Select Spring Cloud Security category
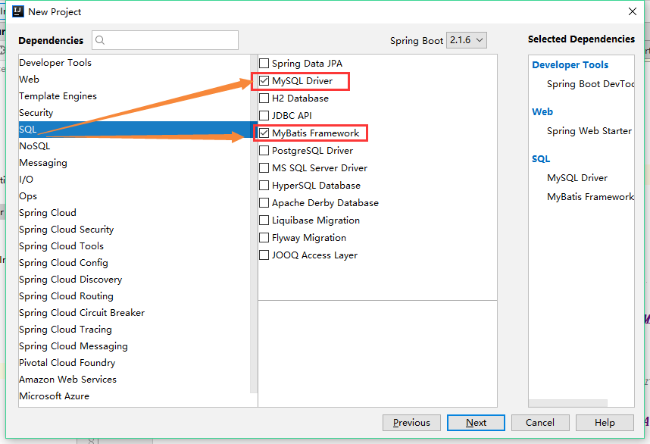This screenshot has width=650, height=444. click(134, 230)
